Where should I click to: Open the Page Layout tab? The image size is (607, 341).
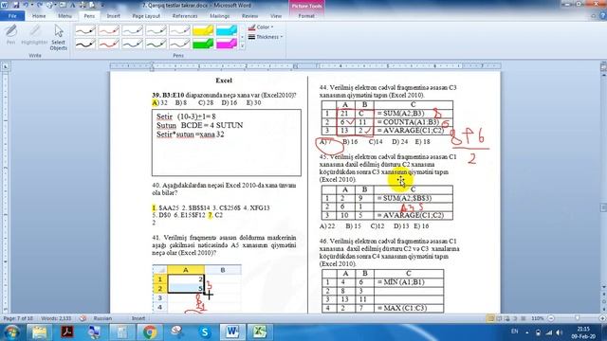[146, 16]
